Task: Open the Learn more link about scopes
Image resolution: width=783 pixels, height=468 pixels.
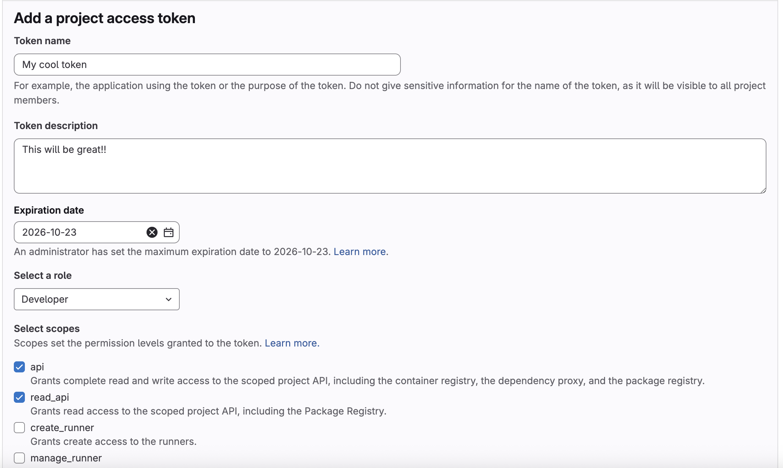Action: (291, 343)
